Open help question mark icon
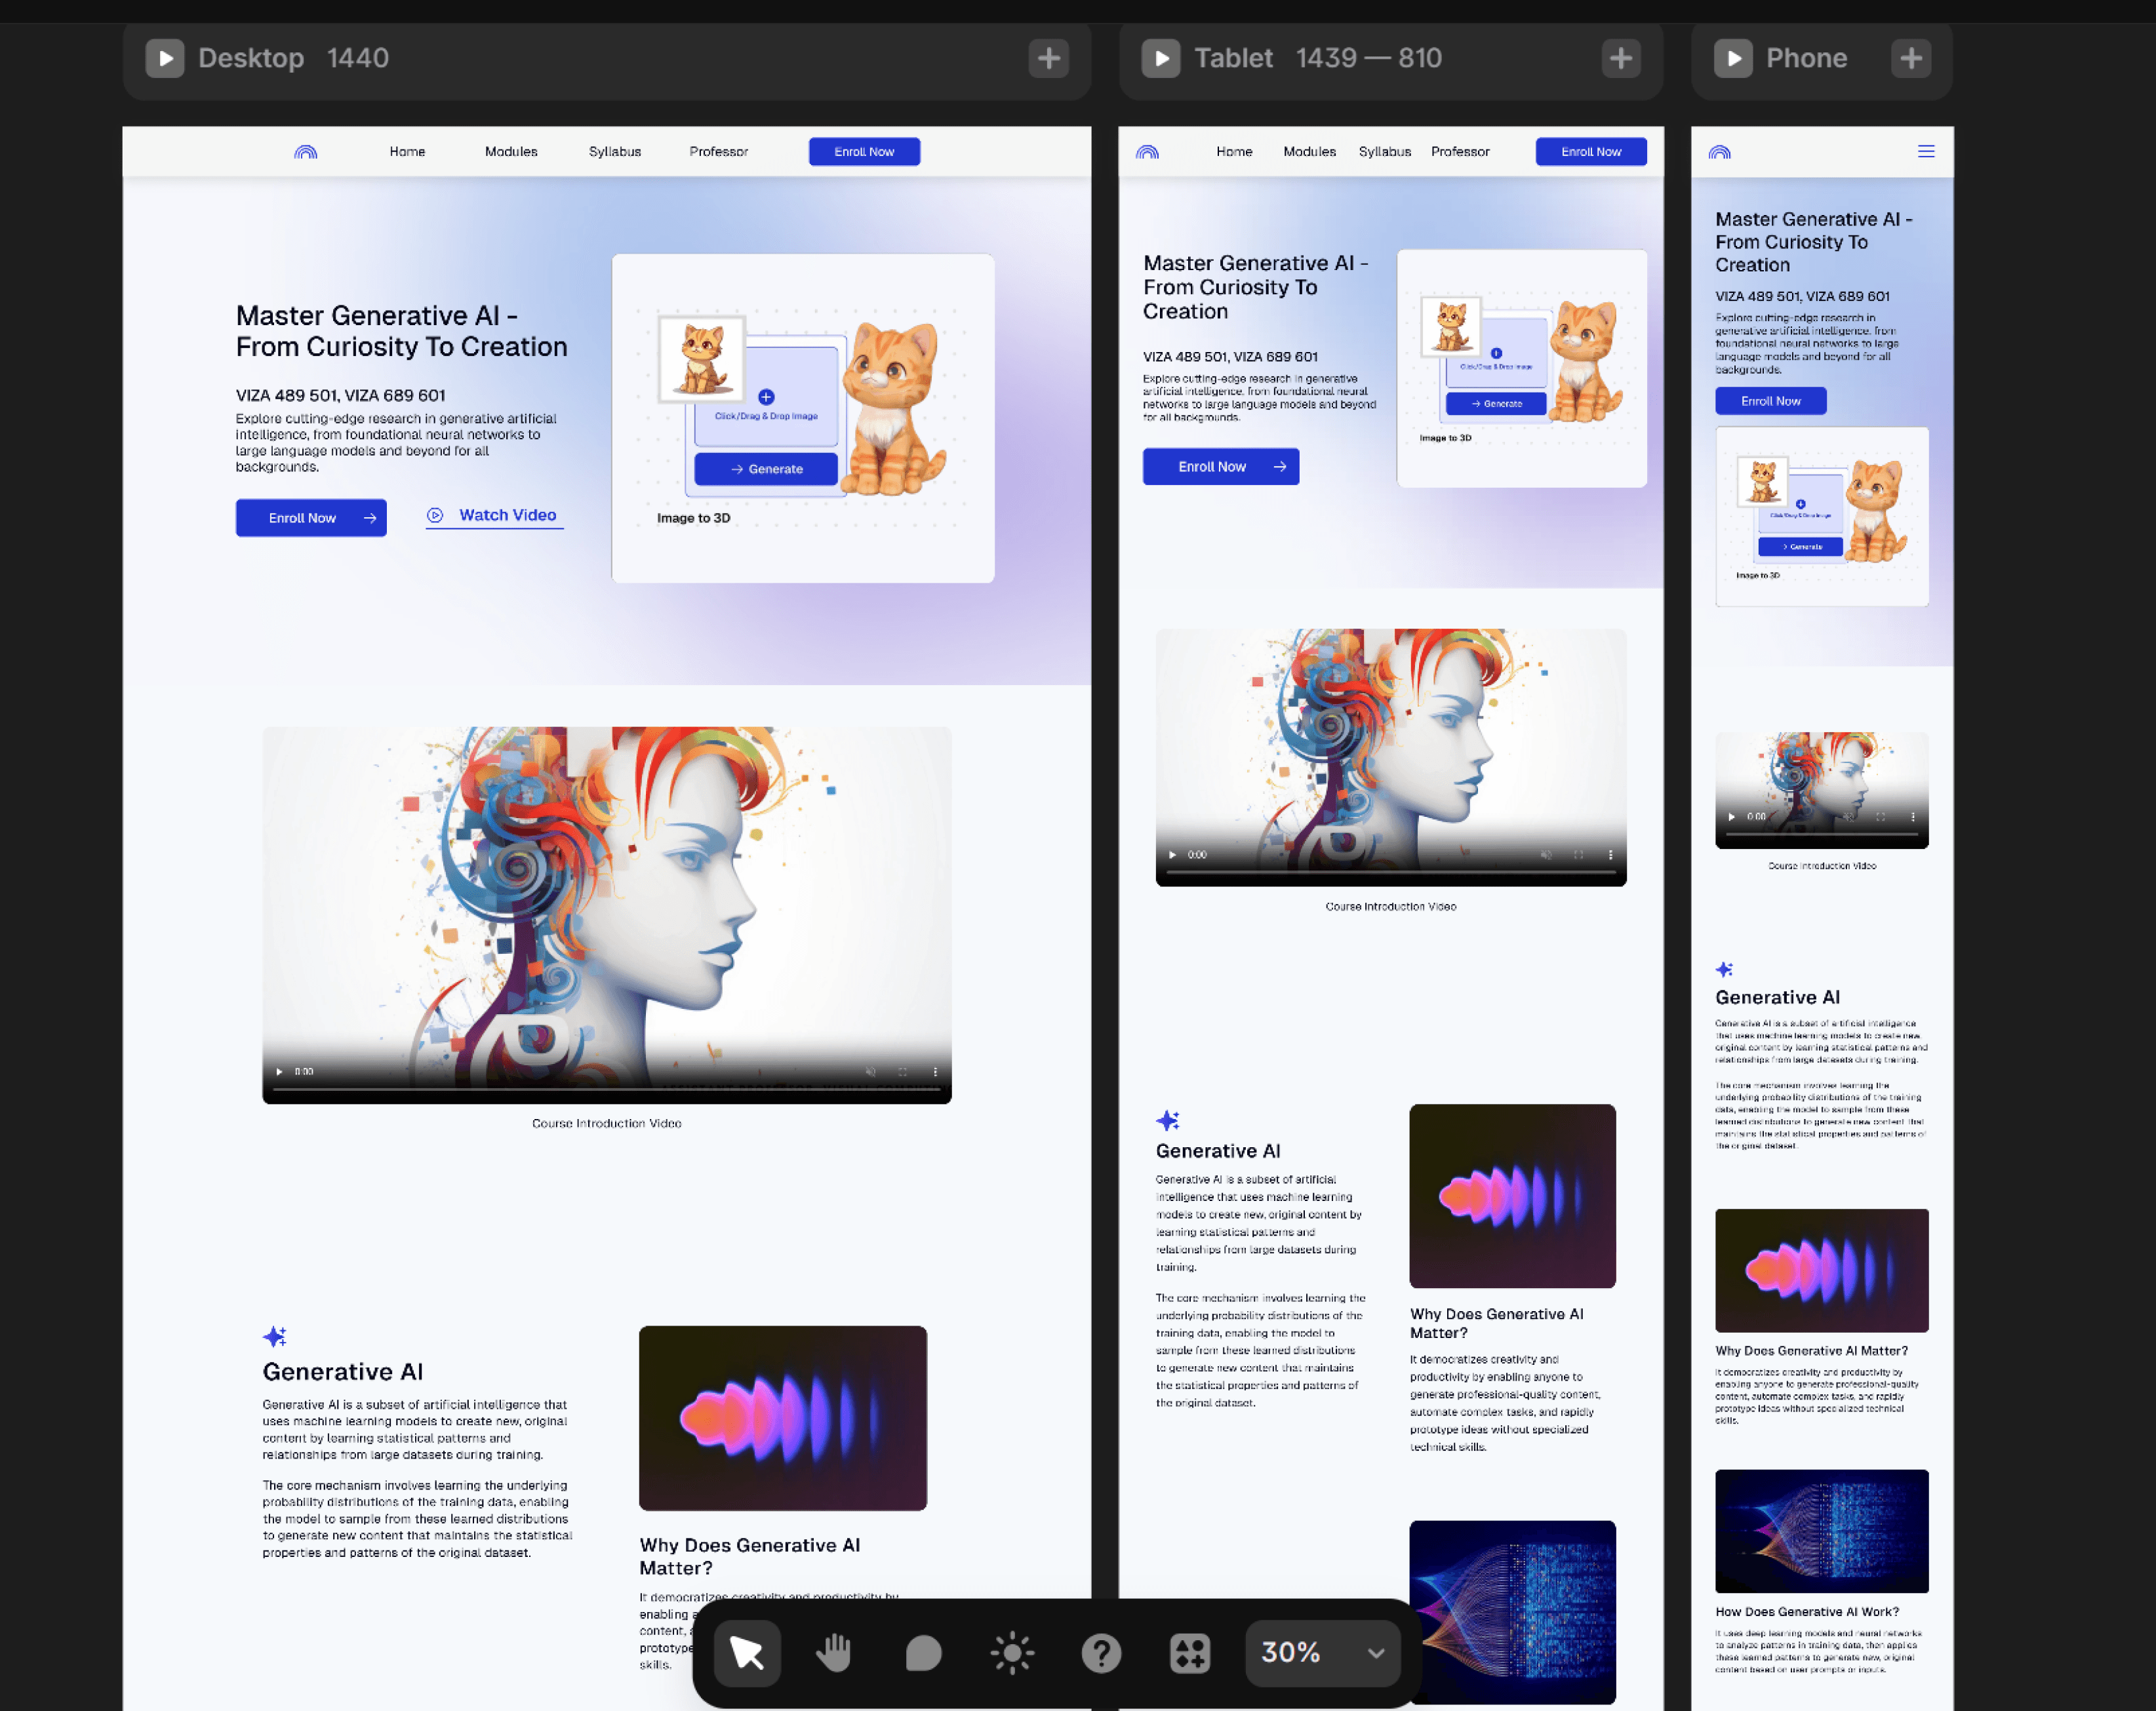This screenshot has height=1711, width=2156. coord(1101,1653)
